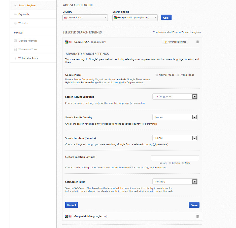The image size is (236, 228).
Task: Click the Search Engines key icon
Action: coord(16,6)
